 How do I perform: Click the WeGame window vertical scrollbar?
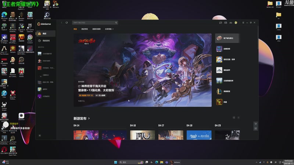pos(258,37)
